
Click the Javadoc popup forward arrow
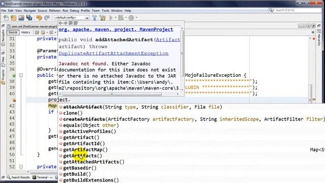point(66,23)
